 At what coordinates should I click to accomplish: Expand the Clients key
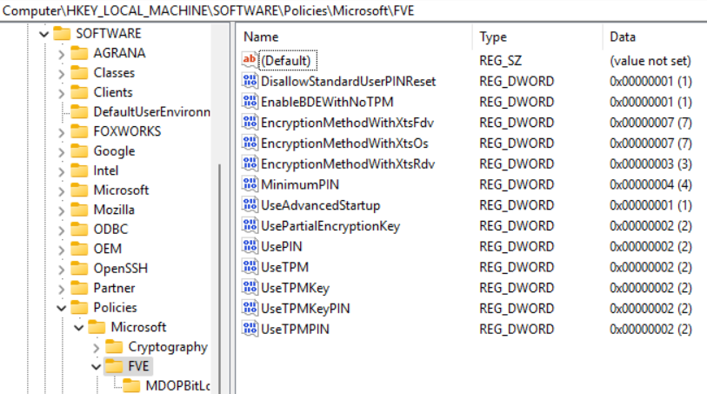62,94
